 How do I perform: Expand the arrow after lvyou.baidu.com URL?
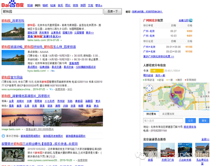48,71
